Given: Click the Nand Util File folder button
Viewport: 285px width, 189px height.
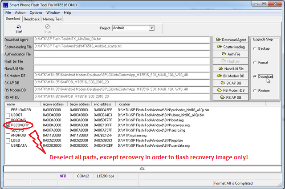Looking at the screenshot, I should (231, 68).
